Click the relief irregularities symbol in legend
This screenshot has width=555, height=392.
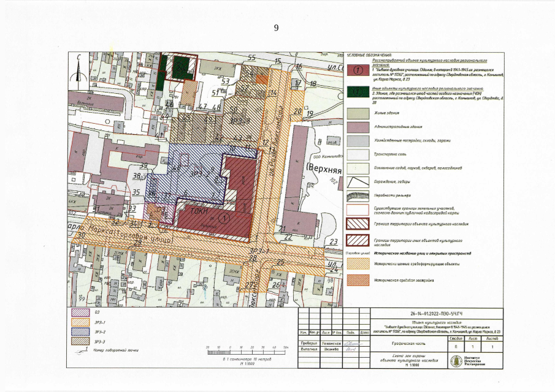[x=358, y=198]
